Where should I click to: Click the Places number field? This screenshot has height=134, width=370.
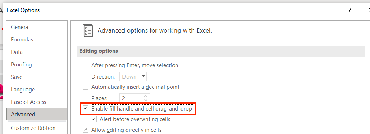[x=131, y=98]
